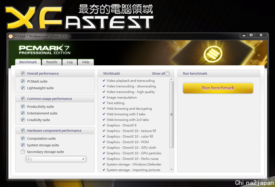275x187 pixels.
Task: Click the 'Workloads' panel header
Action: tap(111, 74)
